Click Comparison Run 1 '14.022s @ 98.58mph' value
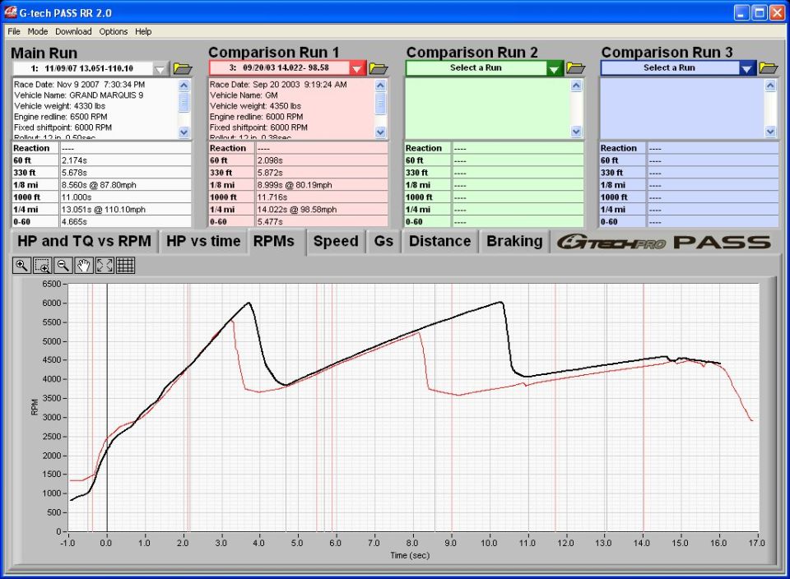790x579 pixels. click(x=297, y=210)
